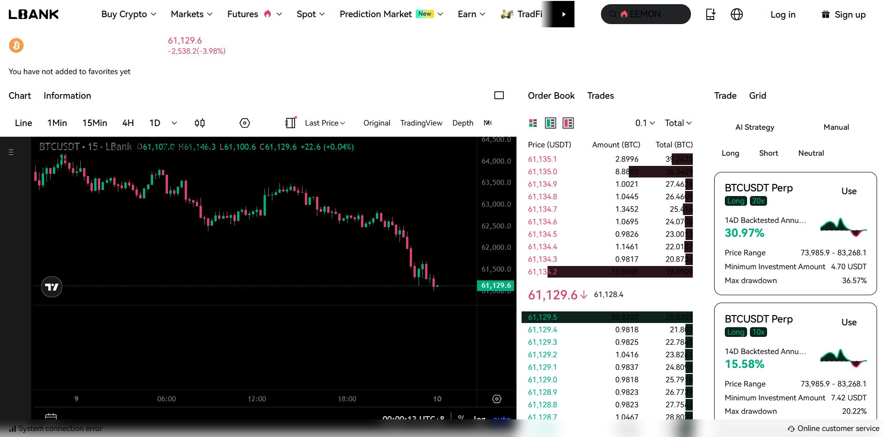Image resolution: width=884 pixels, height=437 pixels.
Task: Open the Total column dropdown
Action: click(678, 123)
